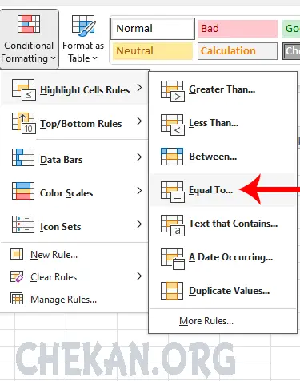
Task: Click the Duplicate Values icon
Action: pyautogui.click(x=172, y=291)
